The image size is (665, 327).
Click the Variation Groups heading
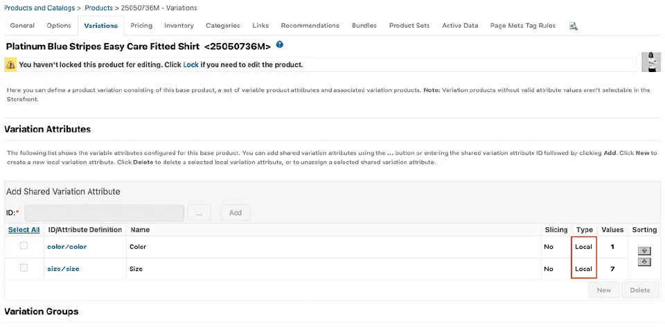[x=41, y=311]
